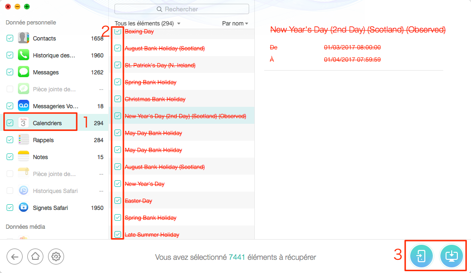This screenshot has width=471, height=273.
Task: Open settings with the gear icon
Action: click(56, 257)
